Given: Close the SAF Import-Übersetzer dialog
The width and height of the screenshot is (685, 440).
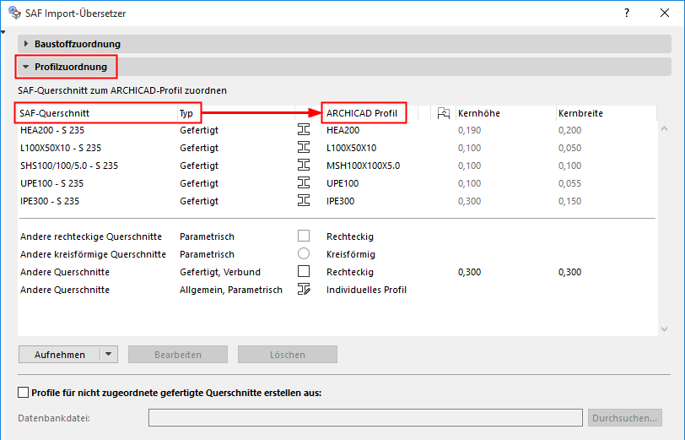Looking at the screenshot, I should [665, 13].
